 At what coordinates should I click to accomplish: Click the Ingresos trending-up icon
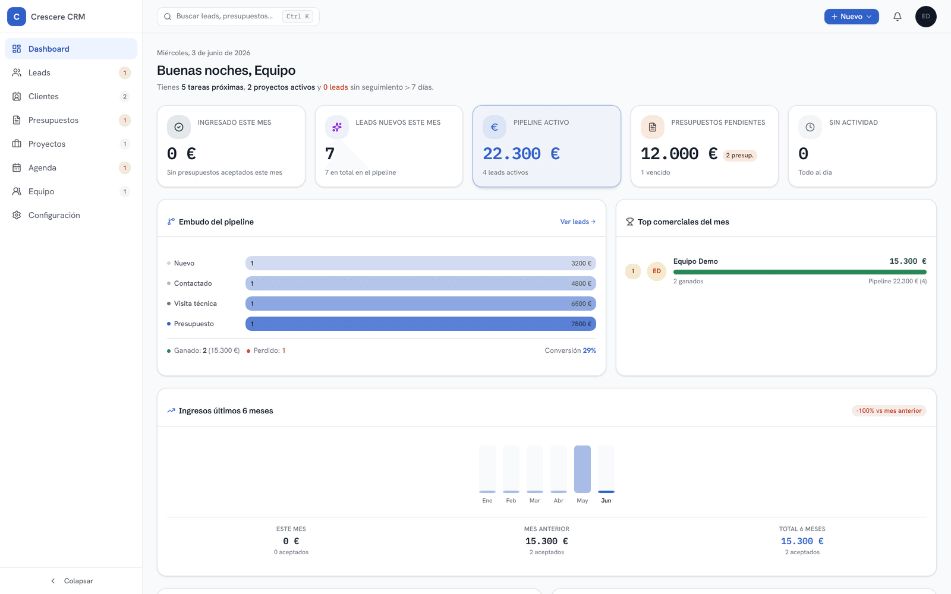point(171,410)
